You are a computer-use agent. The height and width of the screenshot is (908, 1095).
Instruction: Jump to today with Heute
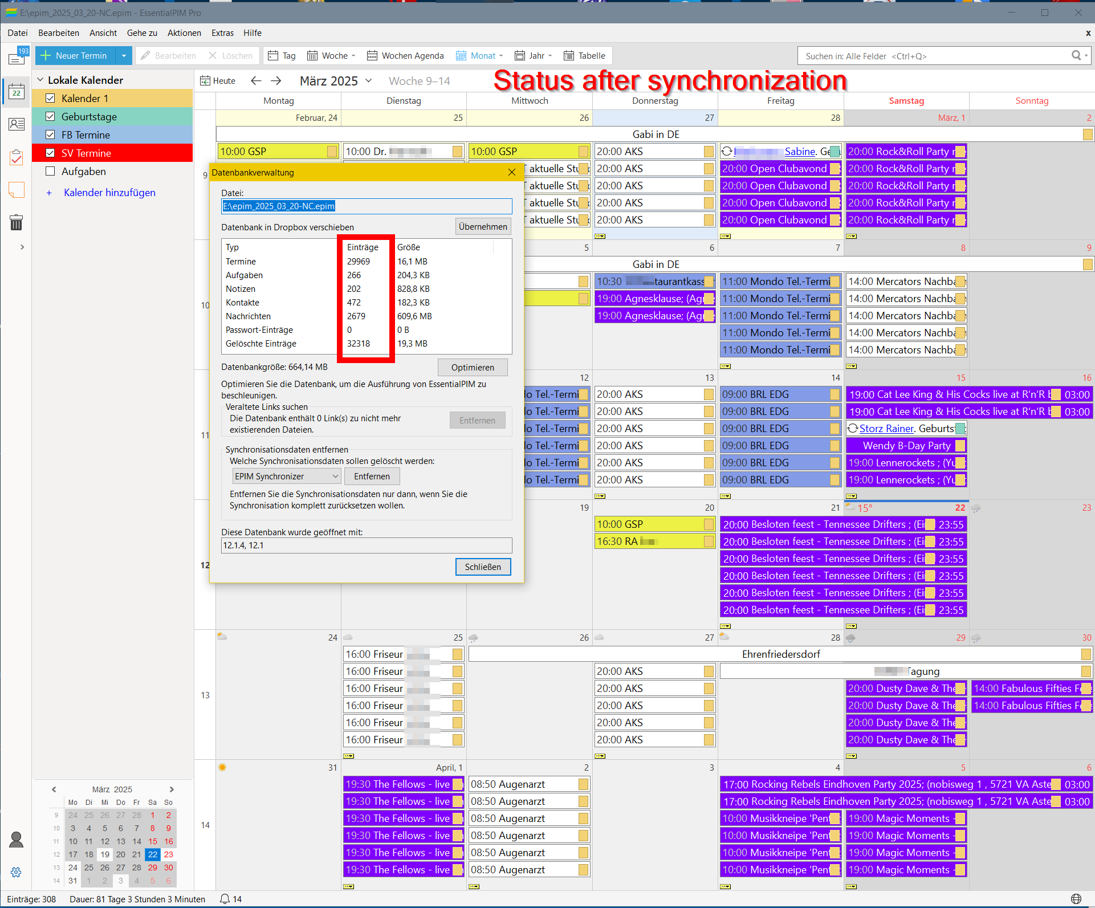pyautogui.click(x=218, y=81)
